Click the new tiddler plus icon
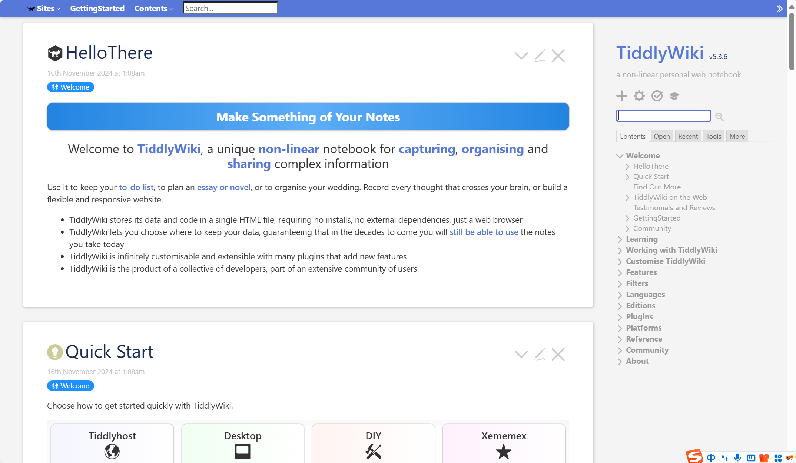 [621, 96]
